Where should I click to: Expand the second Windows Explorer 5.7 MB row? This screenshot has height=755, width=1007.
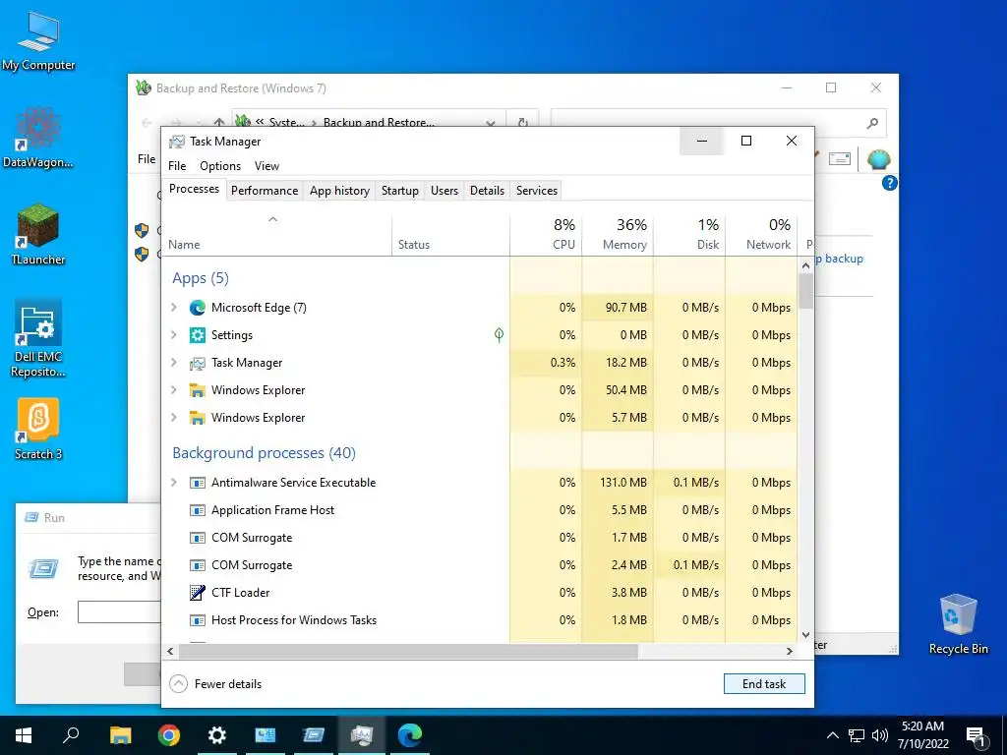pos(173,417)
